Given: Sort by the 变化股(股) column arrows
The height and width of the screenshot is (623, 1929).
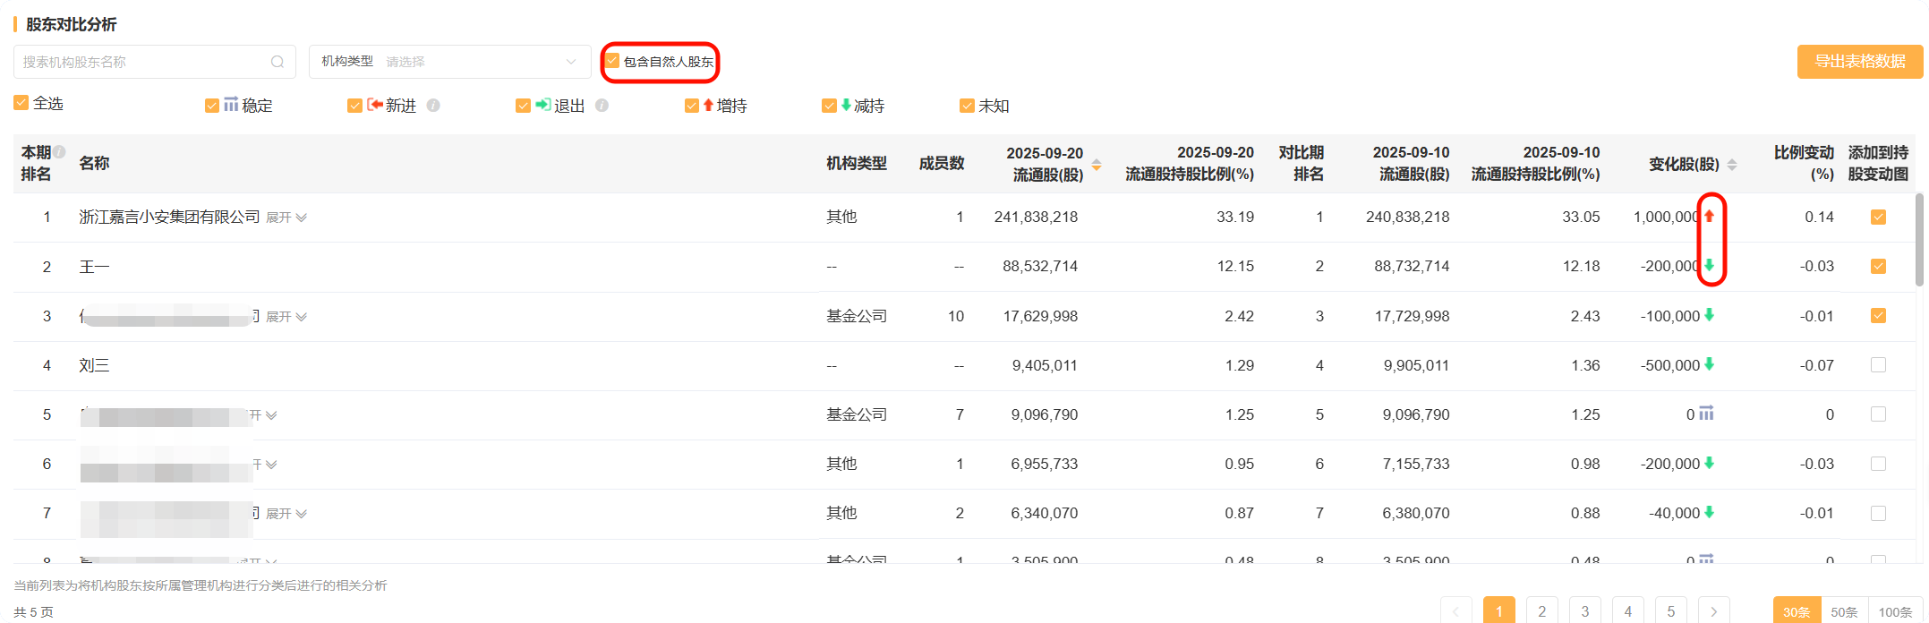Looking at the screenshot, I should pyautogui.click(x=1732, y=165).
